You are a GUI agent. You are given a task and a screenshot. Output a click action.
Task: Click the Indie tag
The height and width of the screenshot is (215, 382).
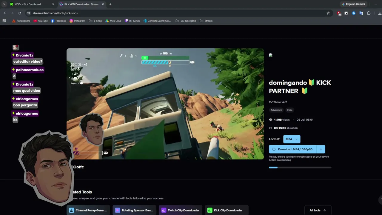[x=289, y=110]
